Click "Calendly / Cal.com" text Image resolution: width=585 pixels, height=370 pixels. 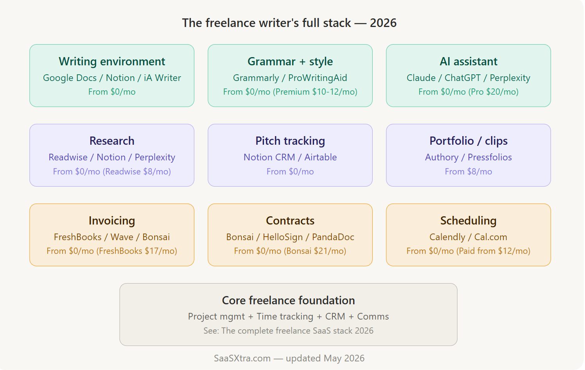pos(468,237)
